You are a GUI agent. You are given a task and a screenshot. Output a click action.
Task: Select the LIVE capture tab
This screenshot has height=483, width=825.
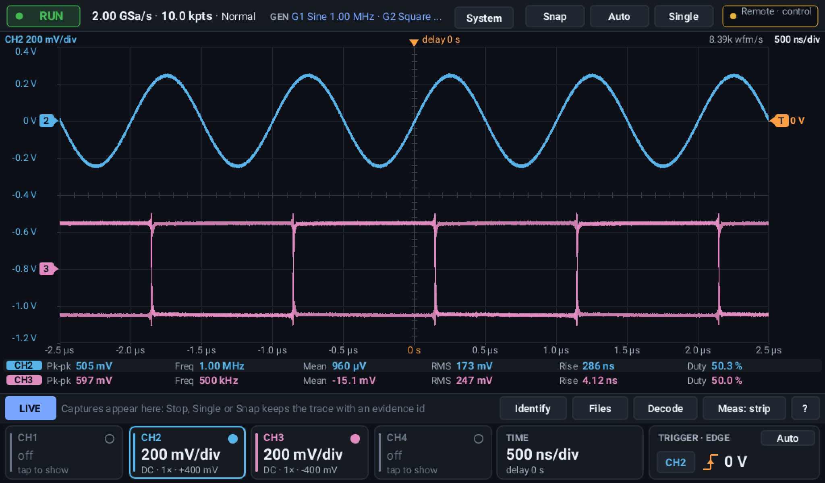click(30, 409)
